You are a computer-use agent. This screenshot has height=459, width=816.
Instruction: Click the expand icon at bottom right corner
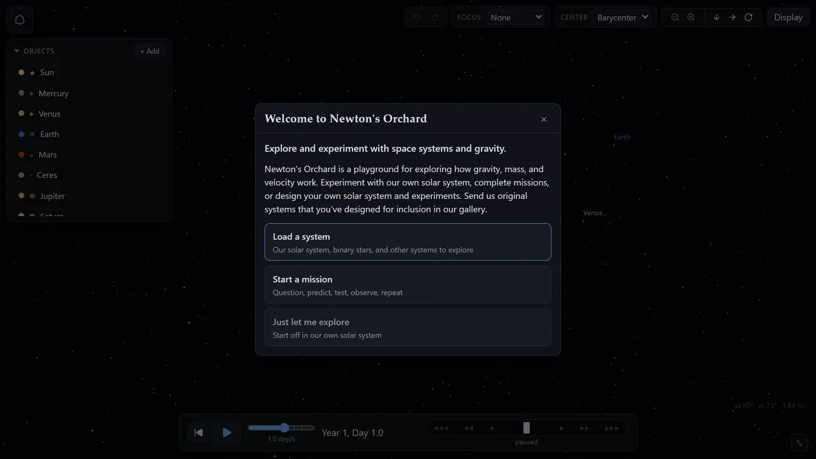pyautogui.click(x=799, y=443)
